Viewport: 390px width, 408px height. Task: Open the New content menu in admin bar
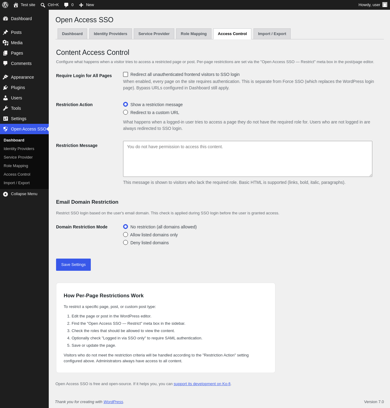pos(87,5)
